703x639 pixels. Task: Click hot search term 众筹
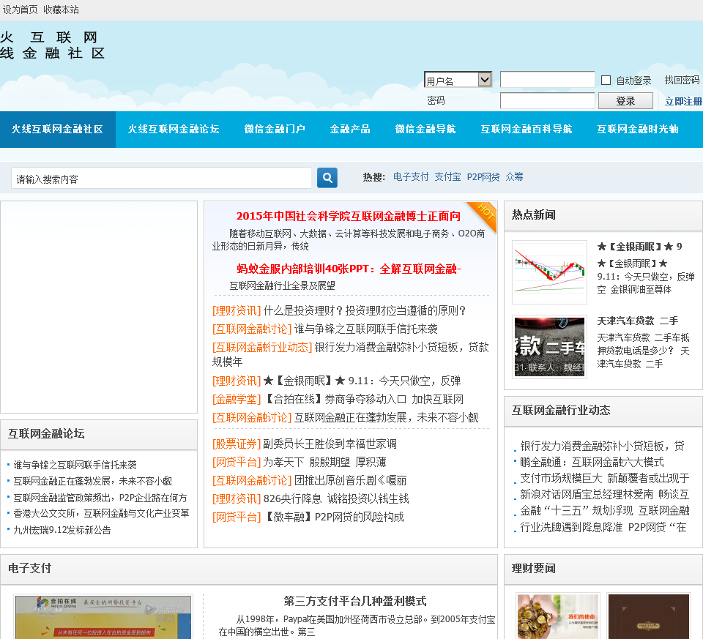(514, 177)
